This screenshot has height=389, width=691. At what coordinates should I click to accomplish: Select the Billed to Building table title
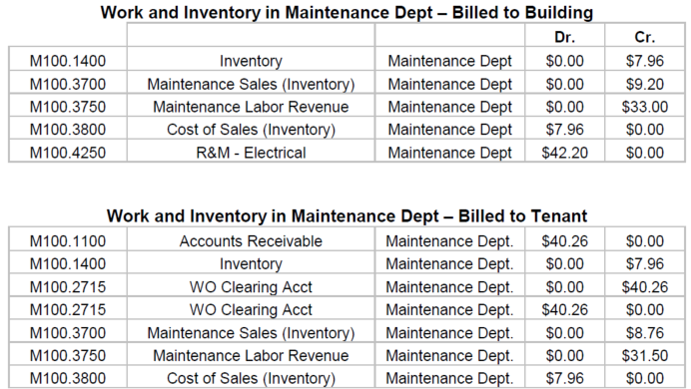346,12
